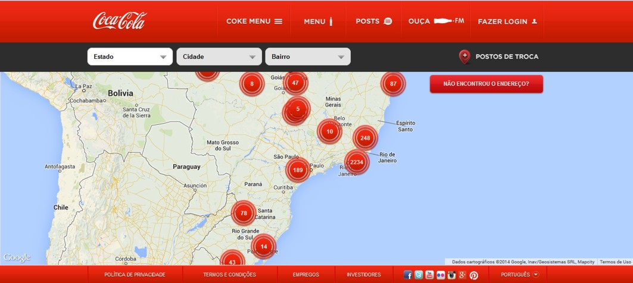Open the Menu bottle item

318,22
